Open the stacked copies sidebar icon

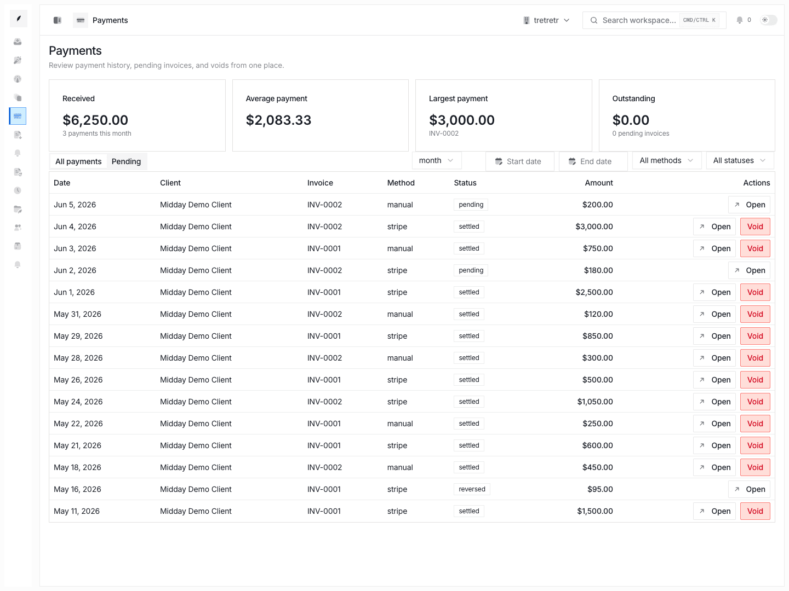pos(18,97)
